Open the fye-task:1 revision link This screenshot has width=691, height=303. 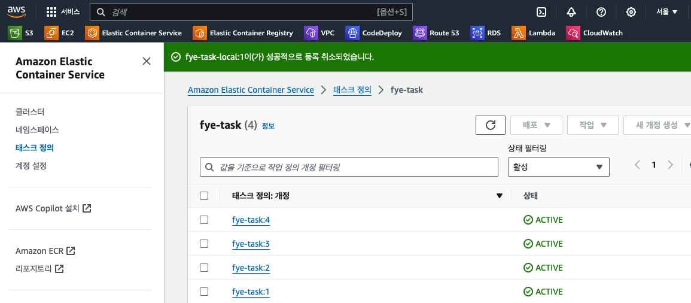coord(251,291)
